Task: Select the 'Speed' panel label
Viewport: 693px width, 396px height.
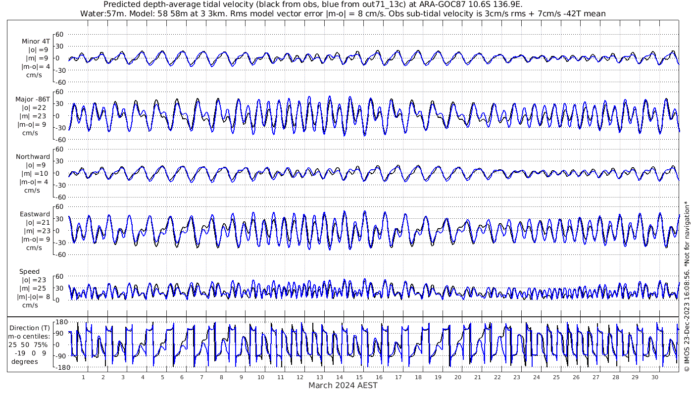Action: (x=29, y=272)
